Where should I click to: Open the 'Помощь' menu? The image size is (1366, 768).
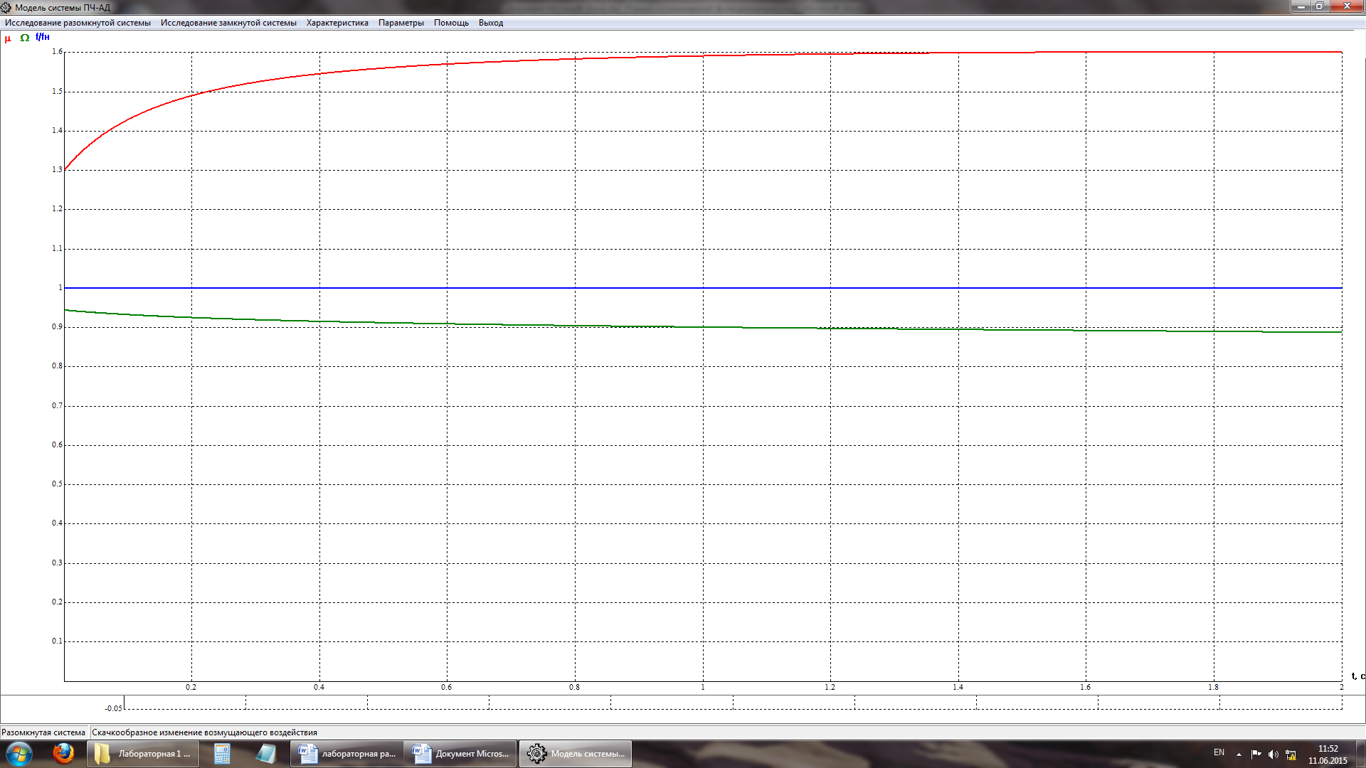[451, 23]
